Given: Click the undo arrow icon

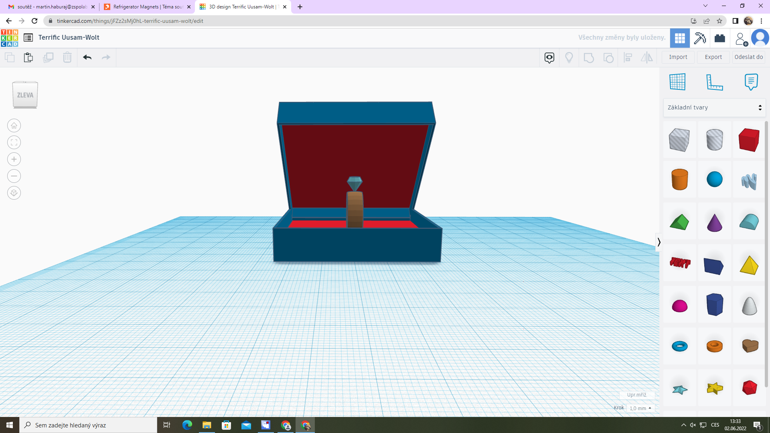Looking at the screenshot, I should click(x=87, y=57).
